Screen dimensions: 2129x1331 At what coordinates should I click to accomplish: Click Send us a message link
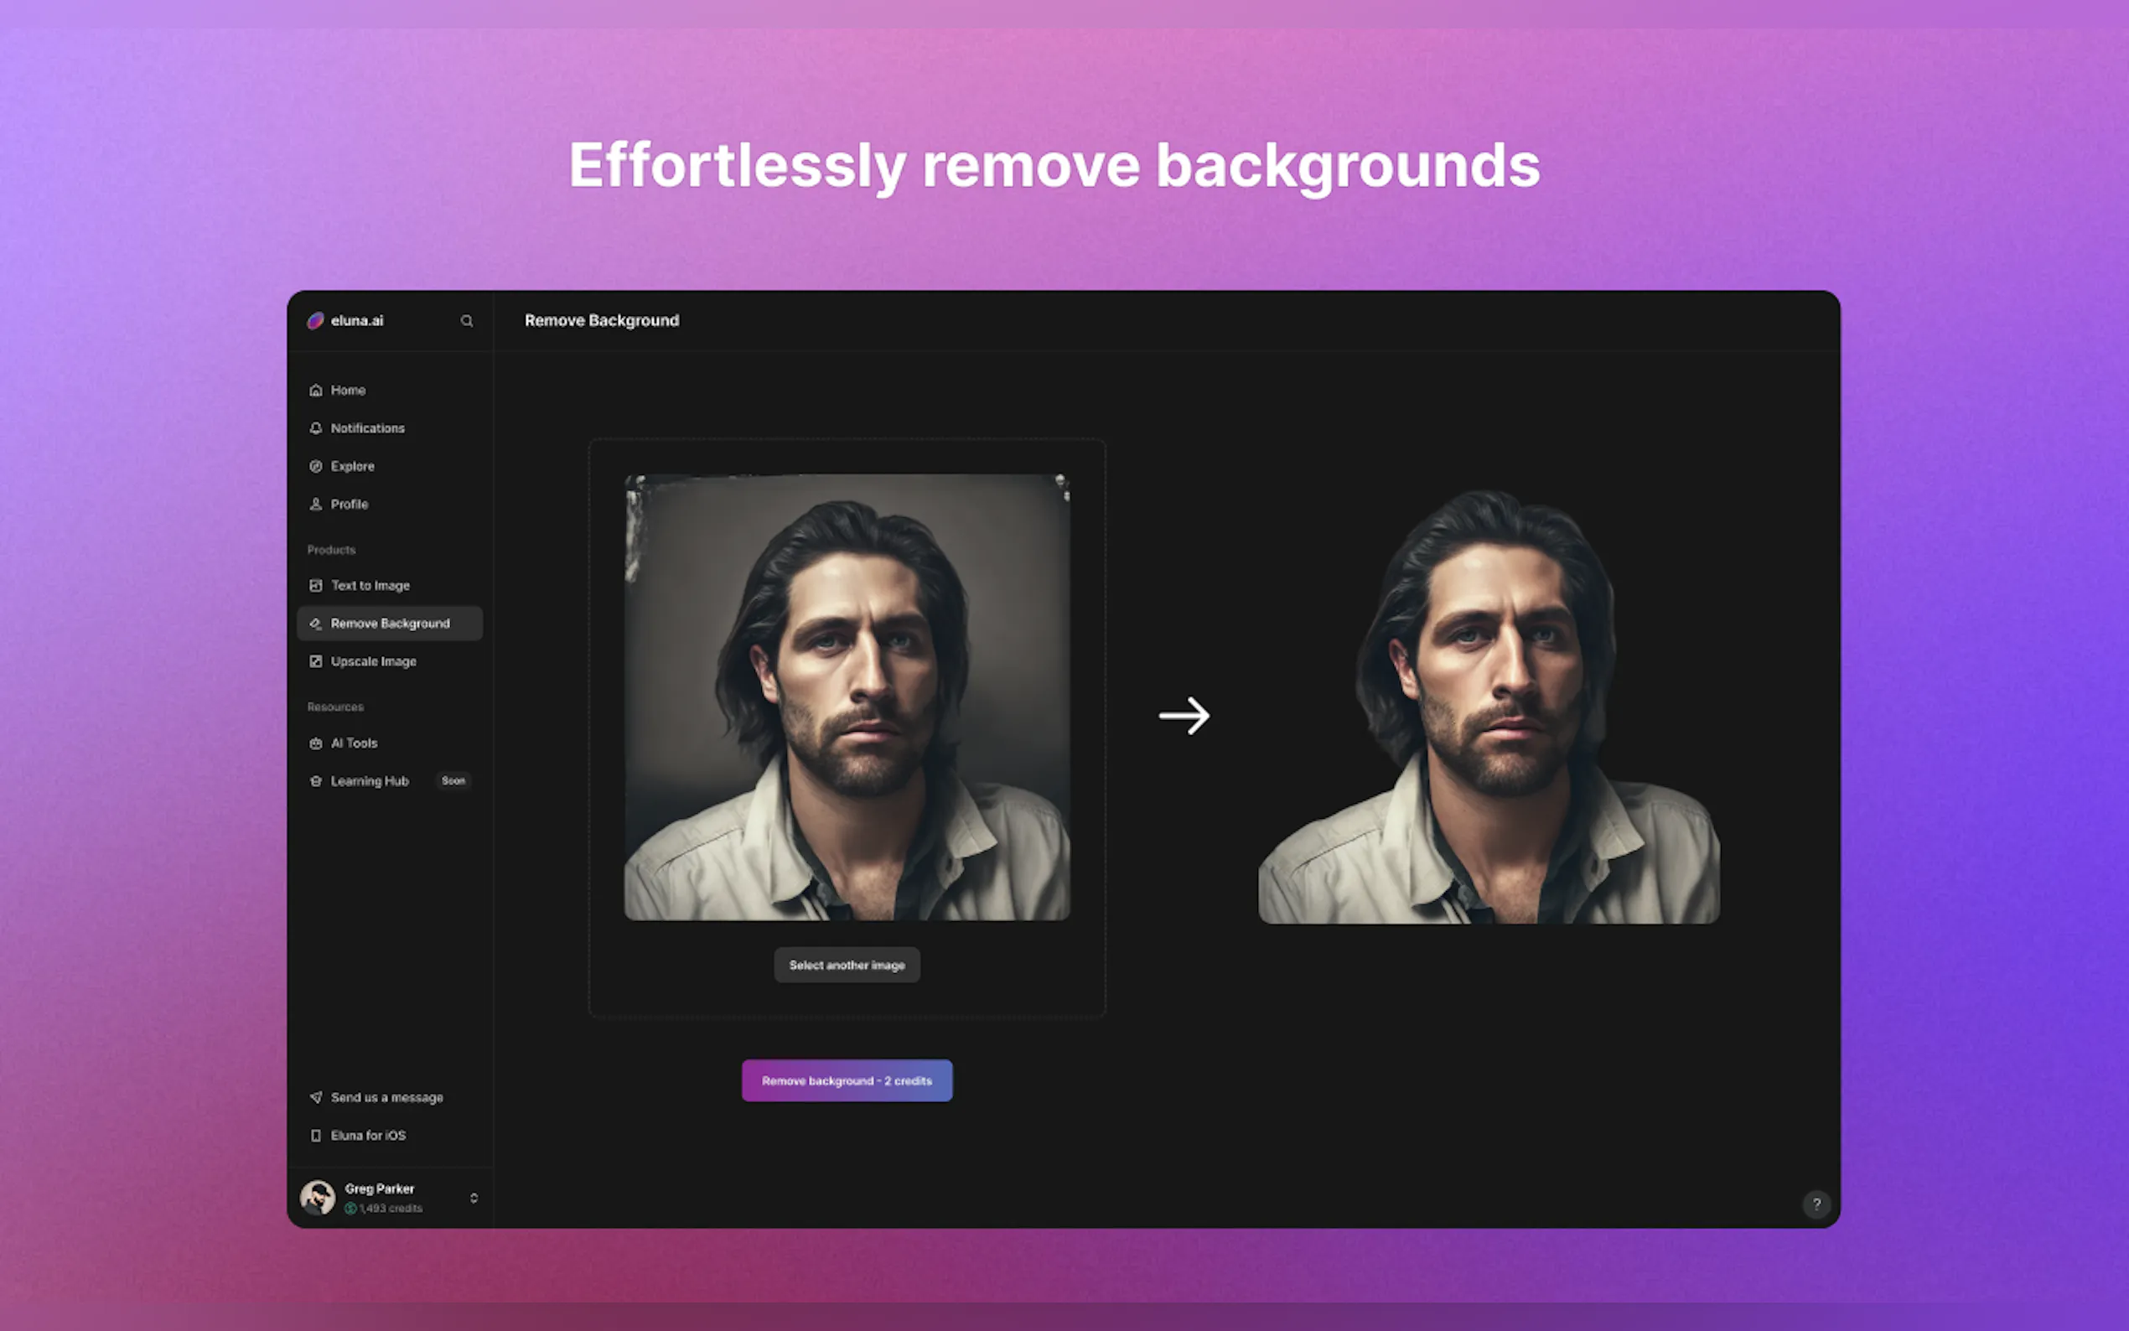click(x=386, y=1098)
